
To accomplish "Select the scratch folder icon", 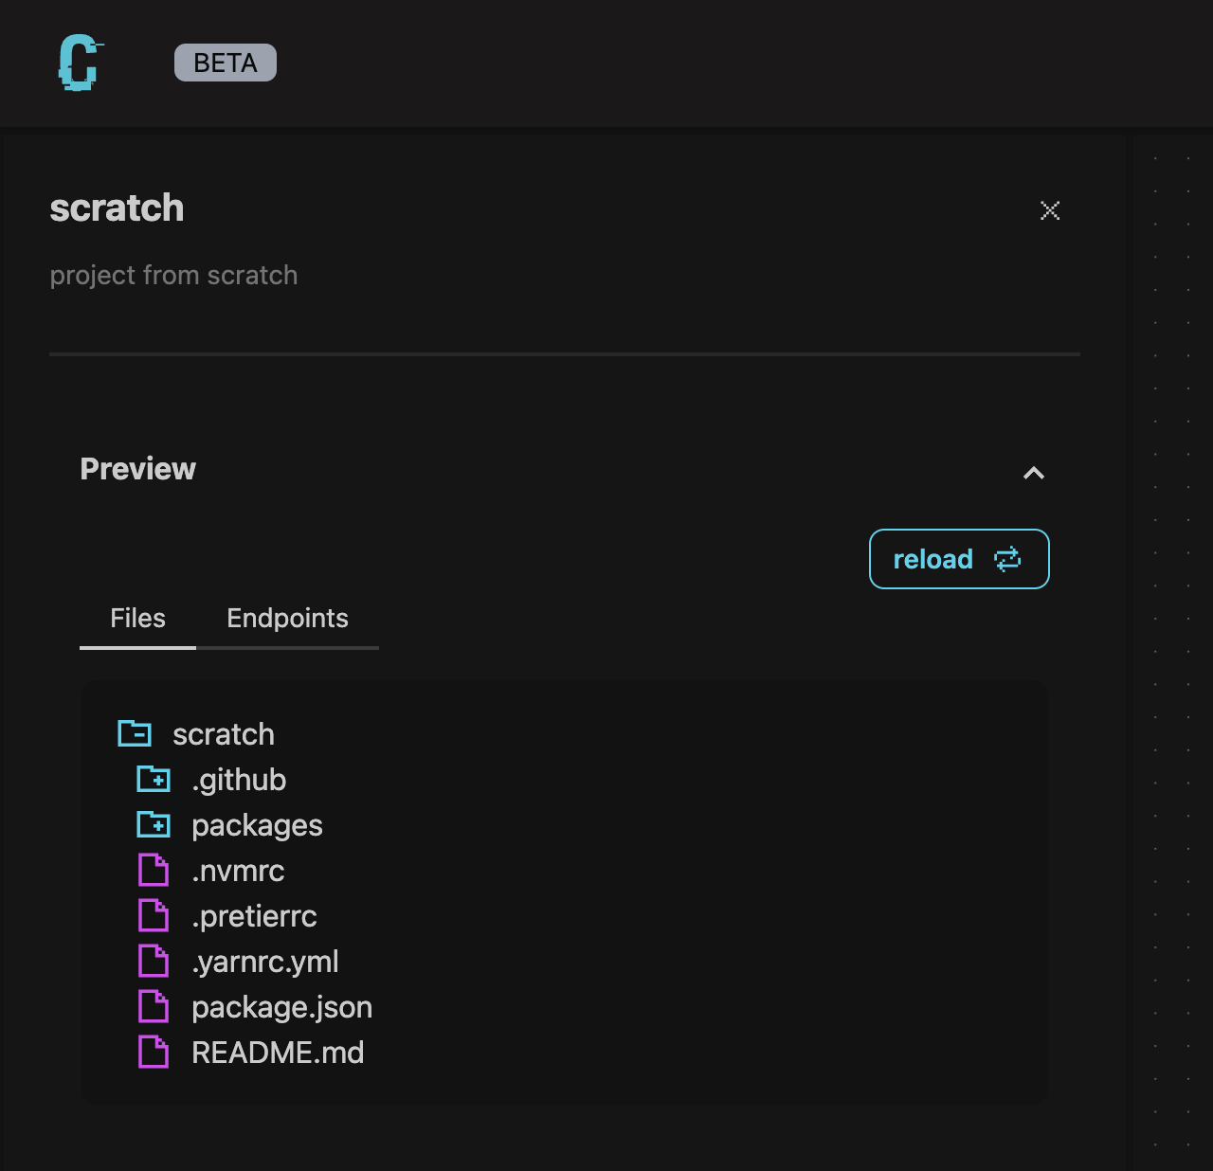I will 136,732.
